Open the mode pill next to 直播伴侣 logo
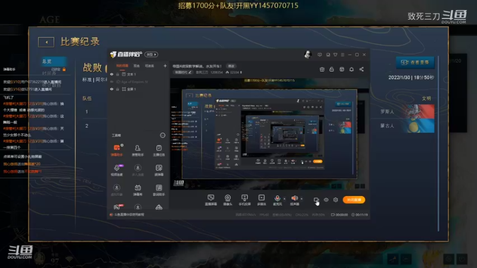This screenshot has height=268, width=477. click(x=151, y=54)
